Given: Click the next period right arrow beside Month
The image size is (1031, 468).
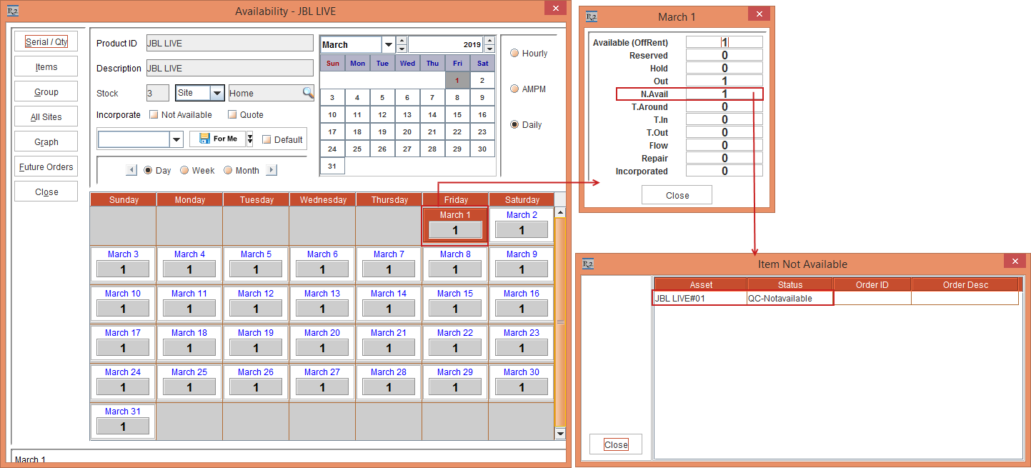Looking at the screenshot, I should (x=271, y=170).
